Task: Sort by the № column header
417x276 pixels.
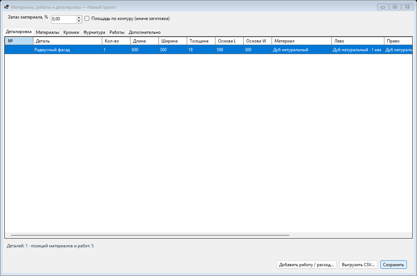Action: click(19, 41)
